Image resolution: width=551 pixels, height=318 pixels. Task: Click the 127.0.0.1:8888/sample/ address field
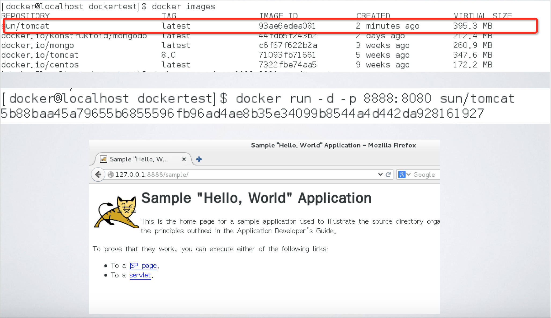215,175
